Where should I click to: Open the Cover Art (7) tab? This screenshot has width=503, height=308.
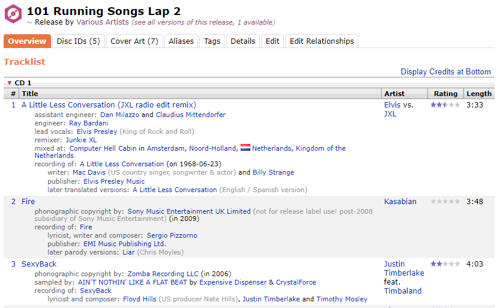click(134, 41)
